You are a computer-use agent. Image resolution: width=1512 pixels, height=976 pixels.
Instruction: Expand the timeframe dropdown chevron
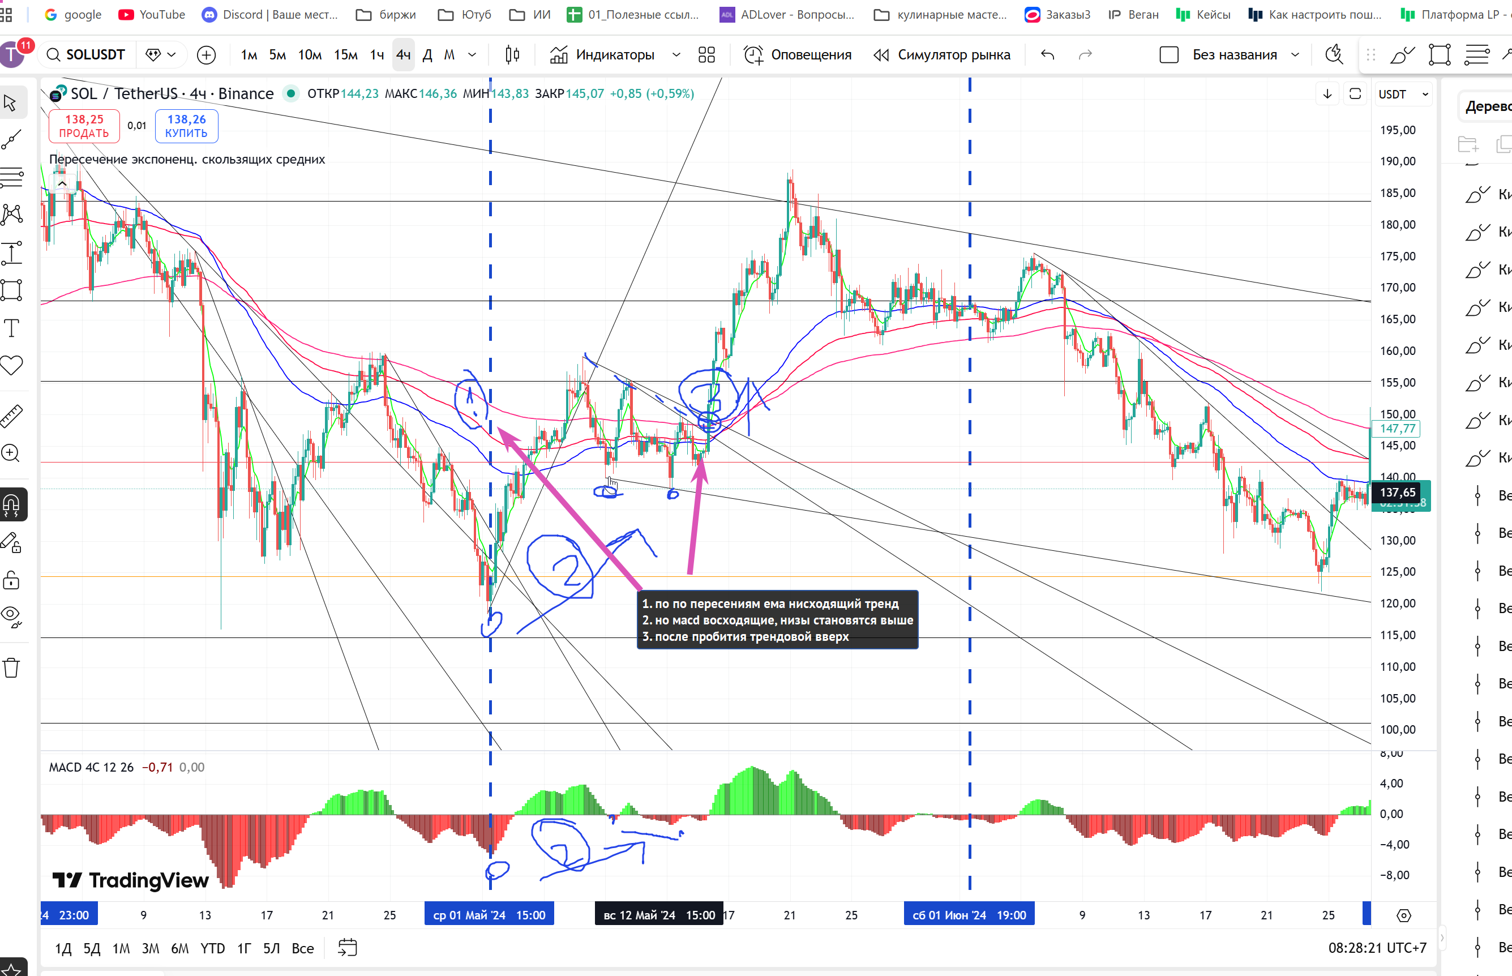click(472, 55)
